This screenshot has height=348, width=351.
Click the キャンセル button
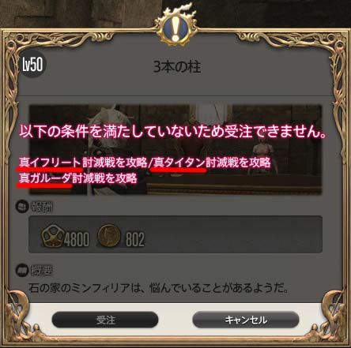click(246, 320)
